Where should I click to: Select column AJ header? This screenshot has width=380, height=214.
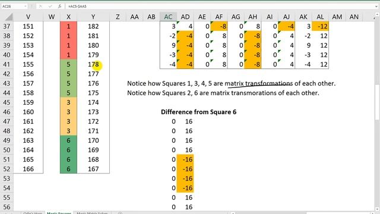pos(286,17)
